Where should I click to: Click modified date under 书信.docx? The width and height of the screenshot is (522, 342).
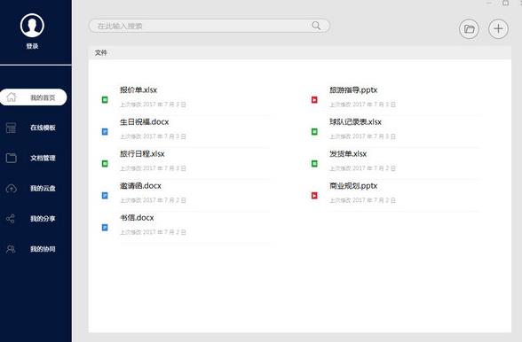pyautogui.click(x=153, y=232)
